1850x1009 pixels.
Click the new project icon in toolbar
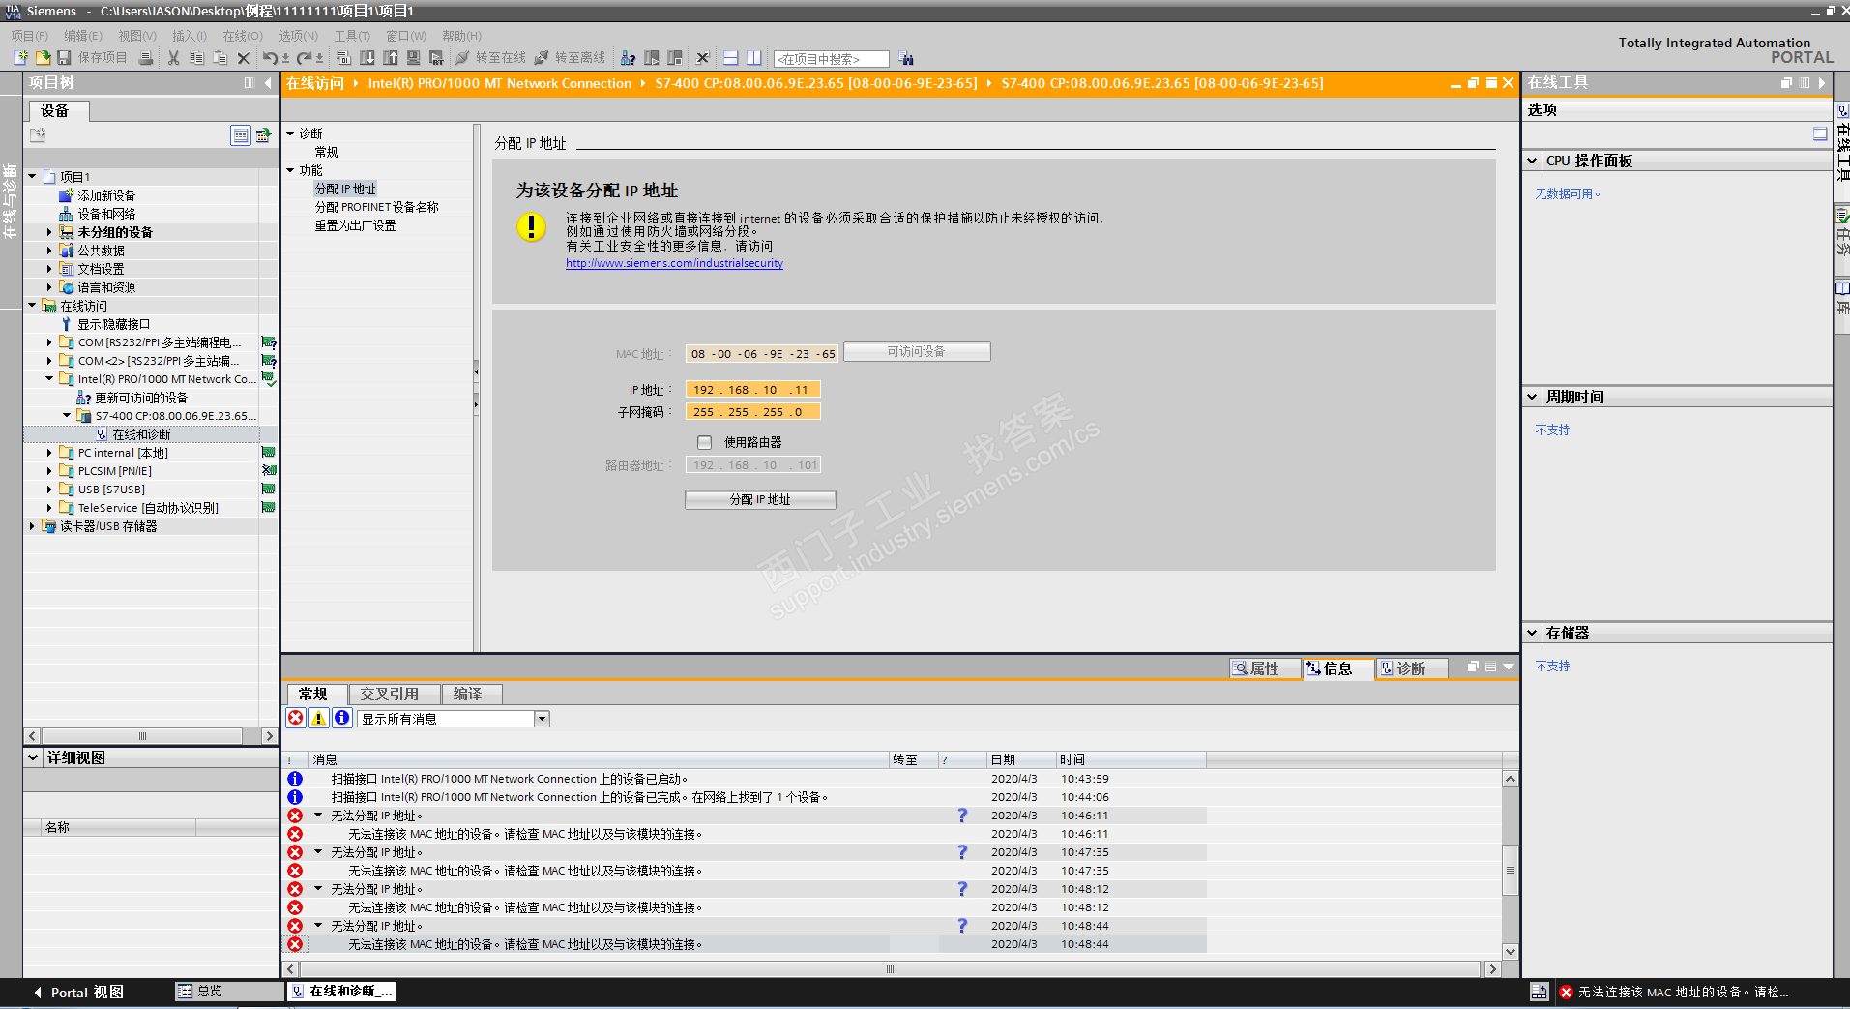click(x=20, y=58)
